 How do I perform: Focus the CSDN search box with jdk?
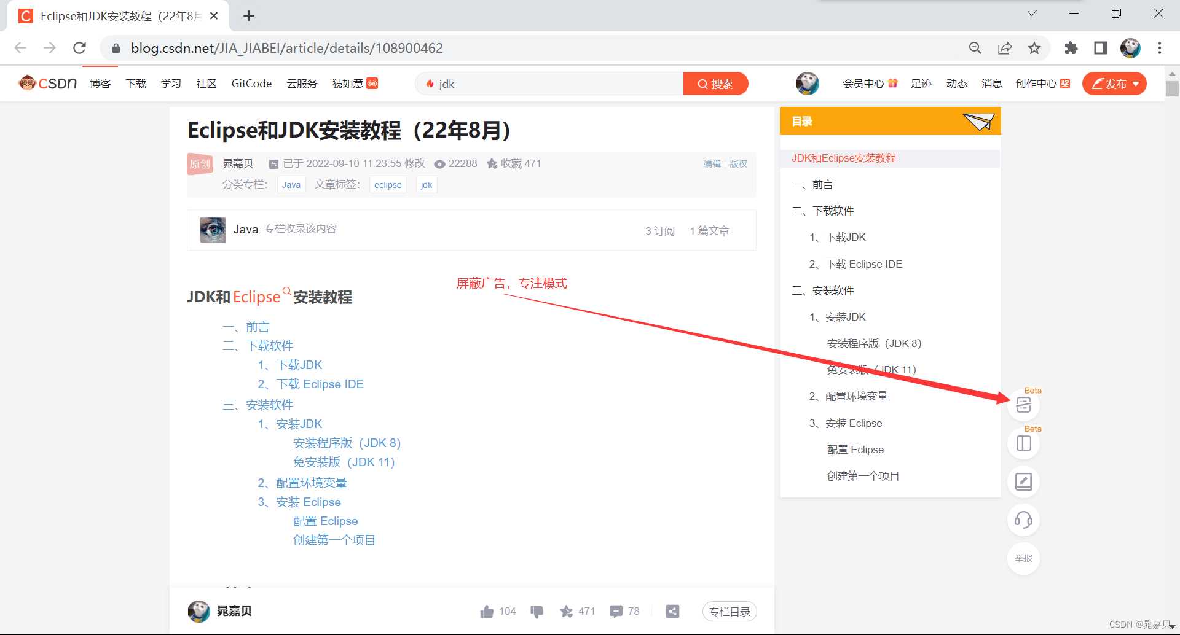(550, 84)
